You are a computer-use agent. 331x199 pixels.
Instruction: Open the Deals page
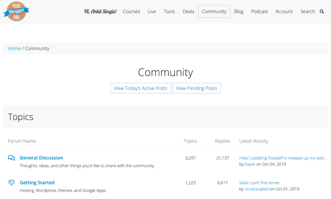(188, 11)
